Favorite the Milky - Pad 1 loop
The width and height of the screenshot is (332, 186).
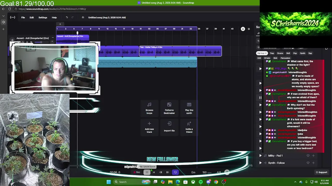[308, 156]
